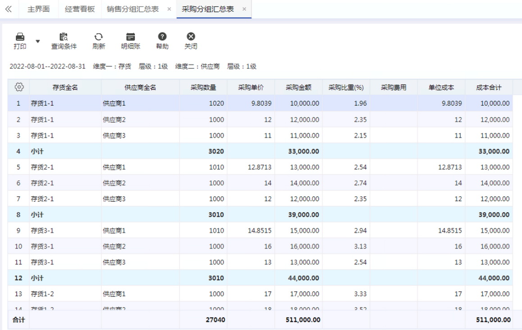Close the 销售分组汇总表 tab
Viewport: 522px width, 330px height.
point(169,9)
